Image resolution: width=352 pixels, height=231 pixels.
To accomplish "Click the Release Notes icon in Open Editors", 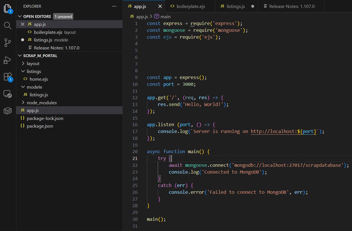I will pyautogui.click(x=30, y=48).
